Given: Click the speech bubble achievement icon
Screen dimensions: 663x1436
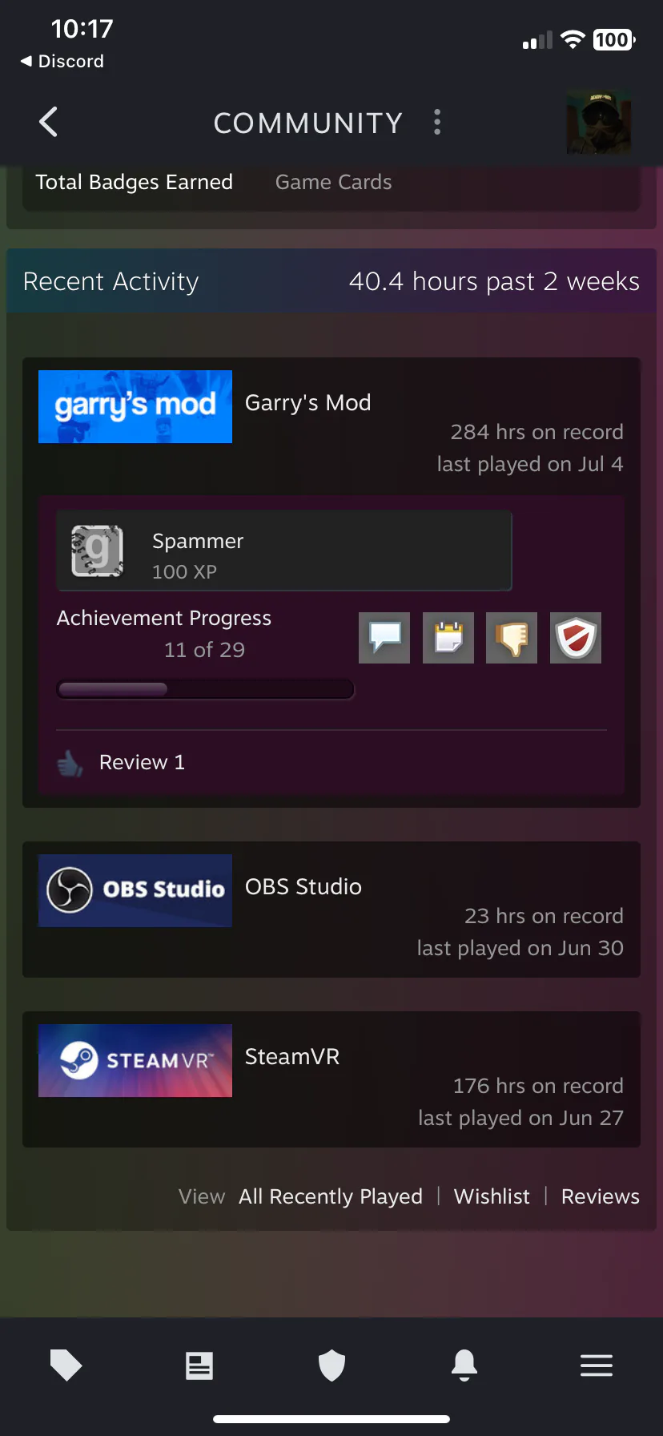Looking at the screenshot, I should click(x=384, y=638).
